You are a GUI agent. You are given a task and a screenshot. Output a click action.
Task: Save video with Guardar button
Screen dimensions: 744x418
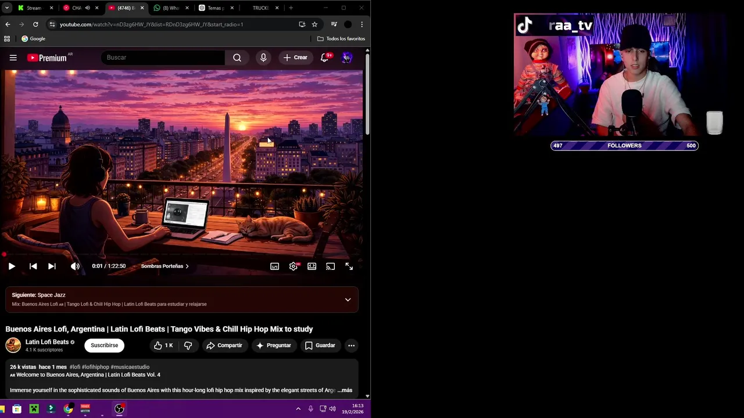pos(320,345)
